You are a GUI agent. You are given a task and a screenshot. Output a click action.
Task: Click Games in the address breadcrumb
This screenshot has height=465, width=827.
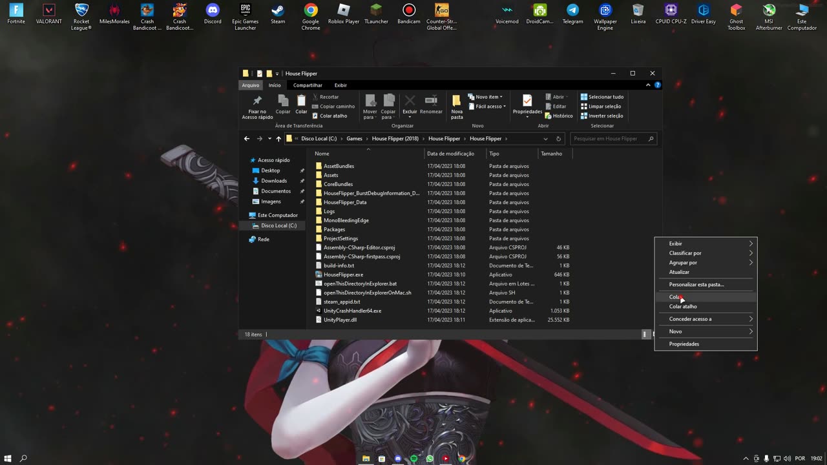pos(354,139)
